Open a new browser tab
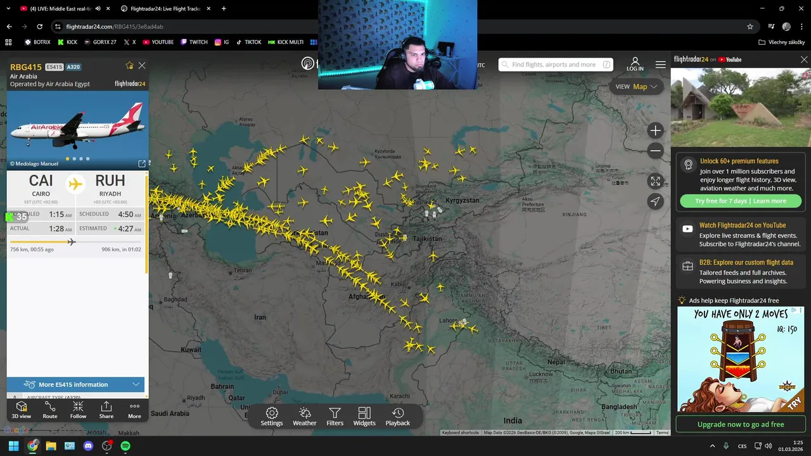The height and width of the screenshot is (456, 811). point(224,9)
